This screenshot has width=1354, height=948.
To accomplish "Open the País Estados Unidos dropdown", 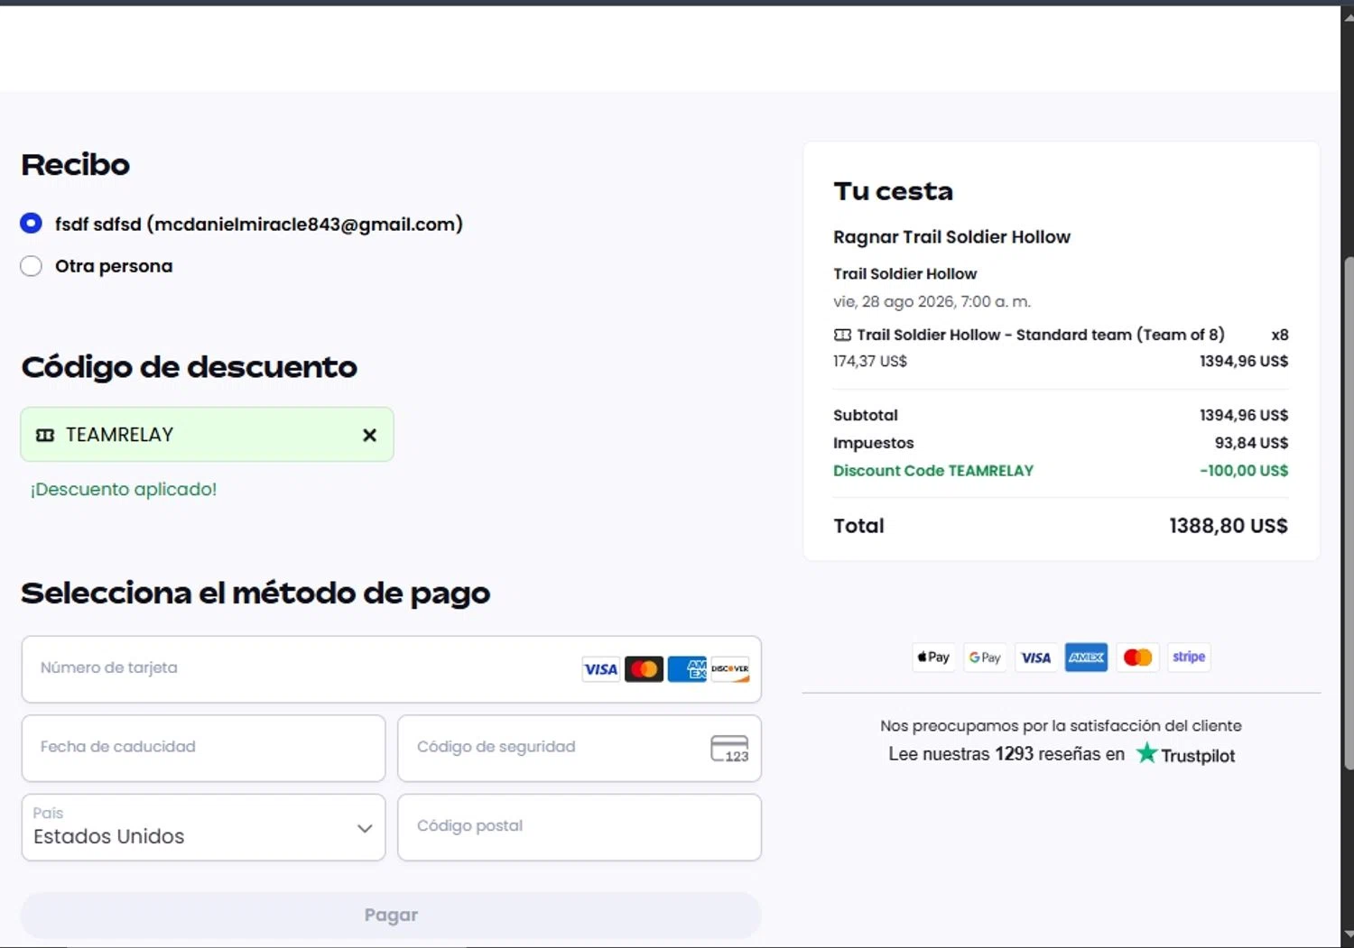I will (203, 827).
